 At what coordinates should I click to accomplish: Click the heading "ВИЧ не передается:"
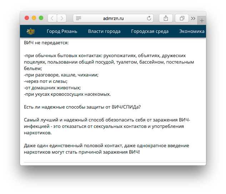point(46,43)
